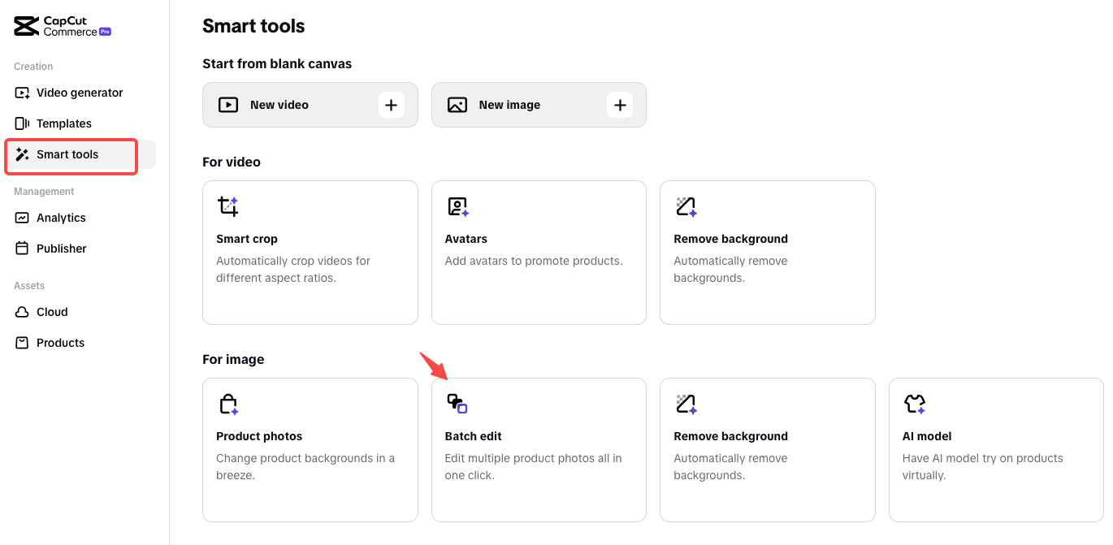Viewport: 1113px width, 545px height.
Task: Click the Batch edit tool icon
Action: click(x=457, y=404)
